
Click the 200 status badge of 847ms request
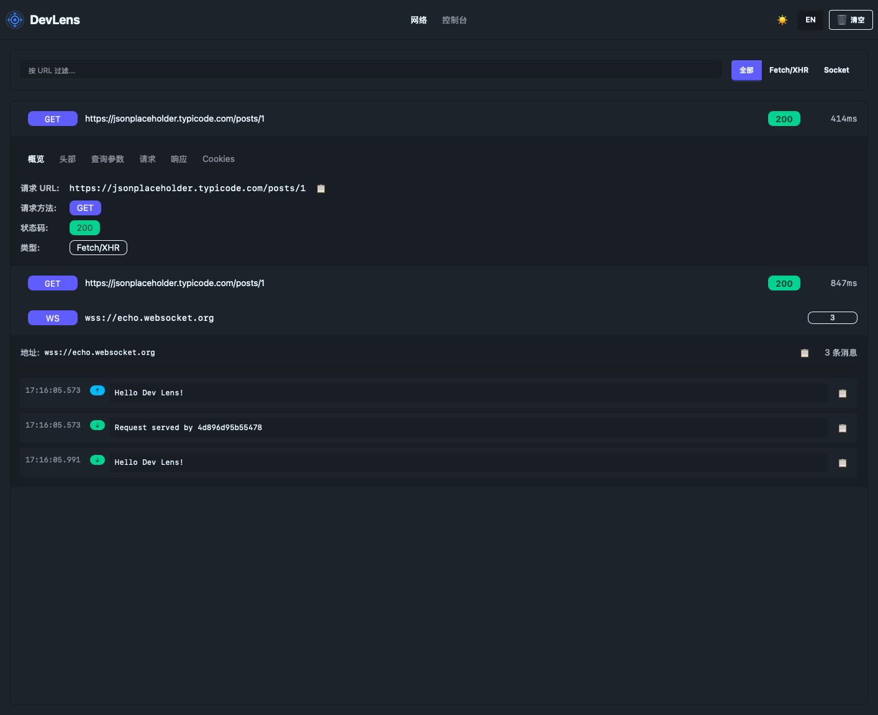[784, 283]
